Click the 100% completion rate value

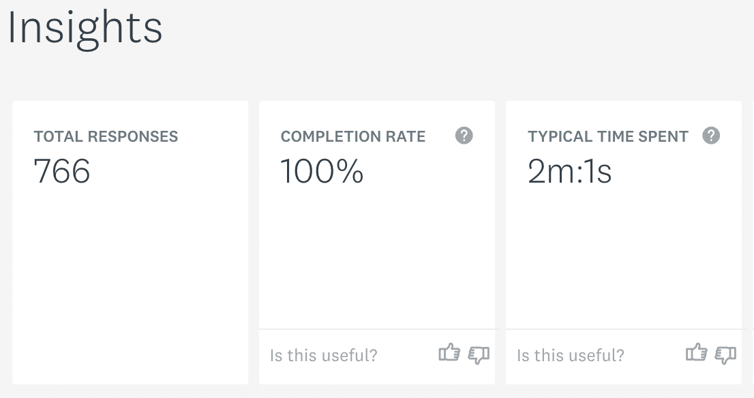322,171
